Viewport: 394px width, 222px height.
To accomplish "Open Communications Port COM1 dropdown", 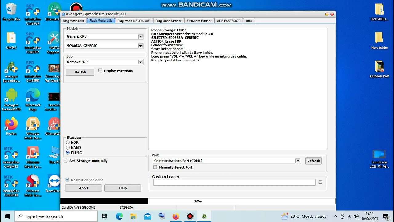I will (x=298, y=161).
